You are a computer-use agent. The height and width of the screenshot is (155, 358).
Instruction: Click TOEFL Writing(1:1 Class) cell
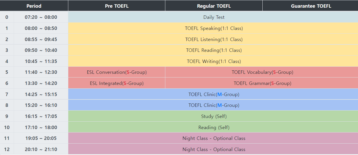214,61
